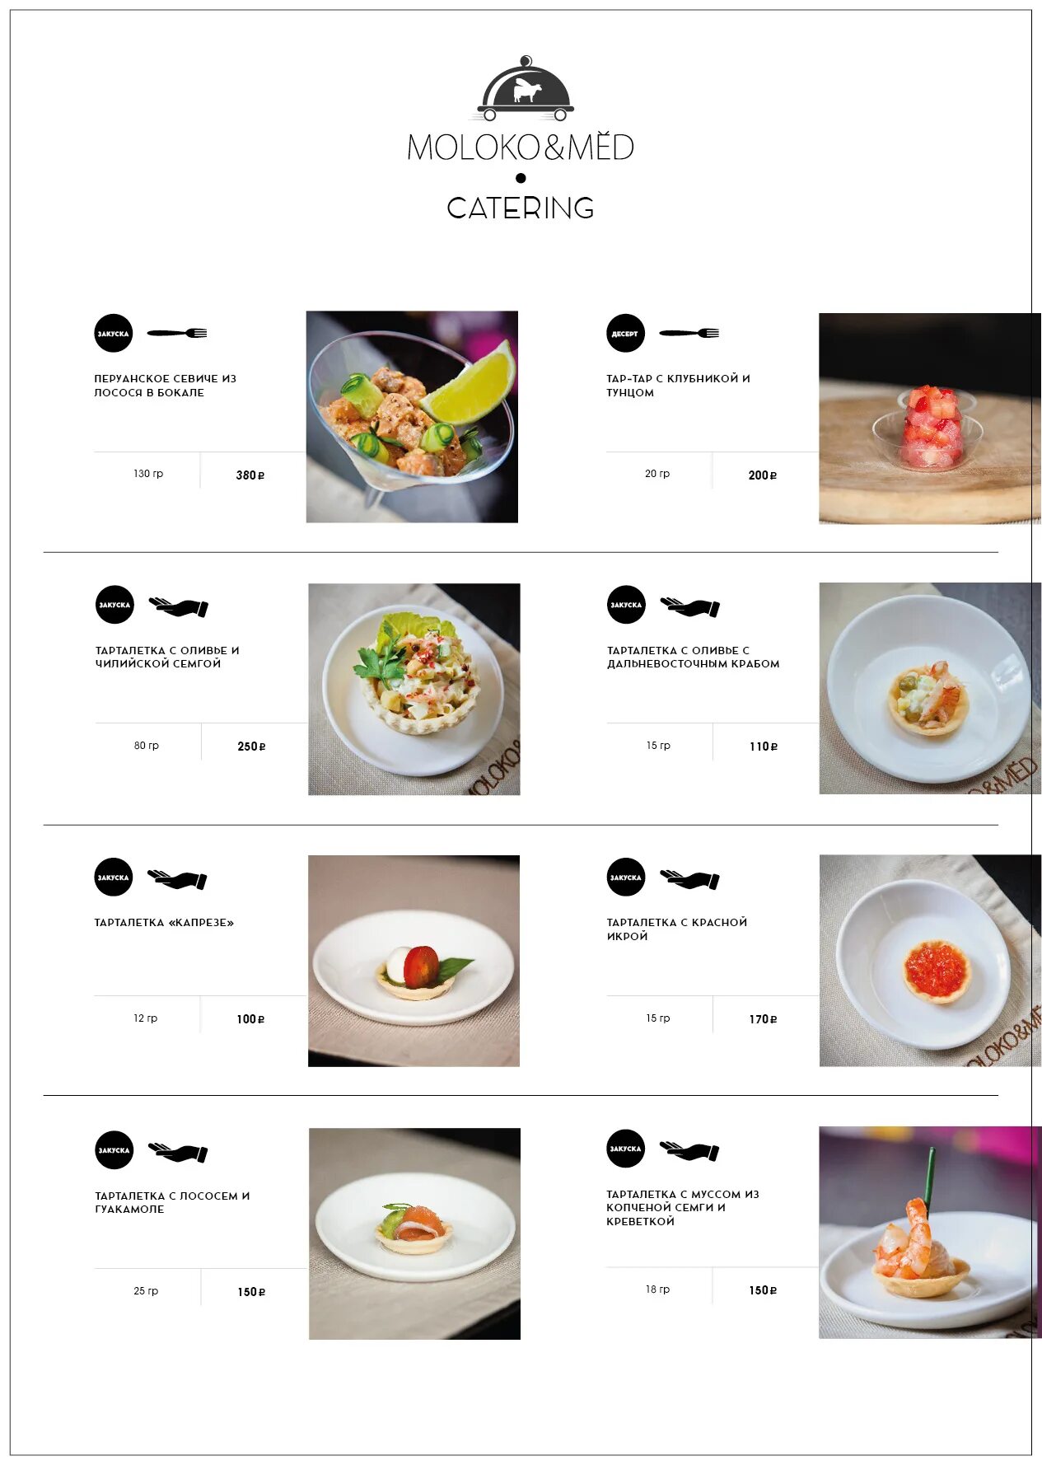Image resolution: width=1042 pixels, height=1465 pixels.
Task: Click the ЗАКУСКА badge above Тарталетка с красной икрой
Action: (625, 878)
